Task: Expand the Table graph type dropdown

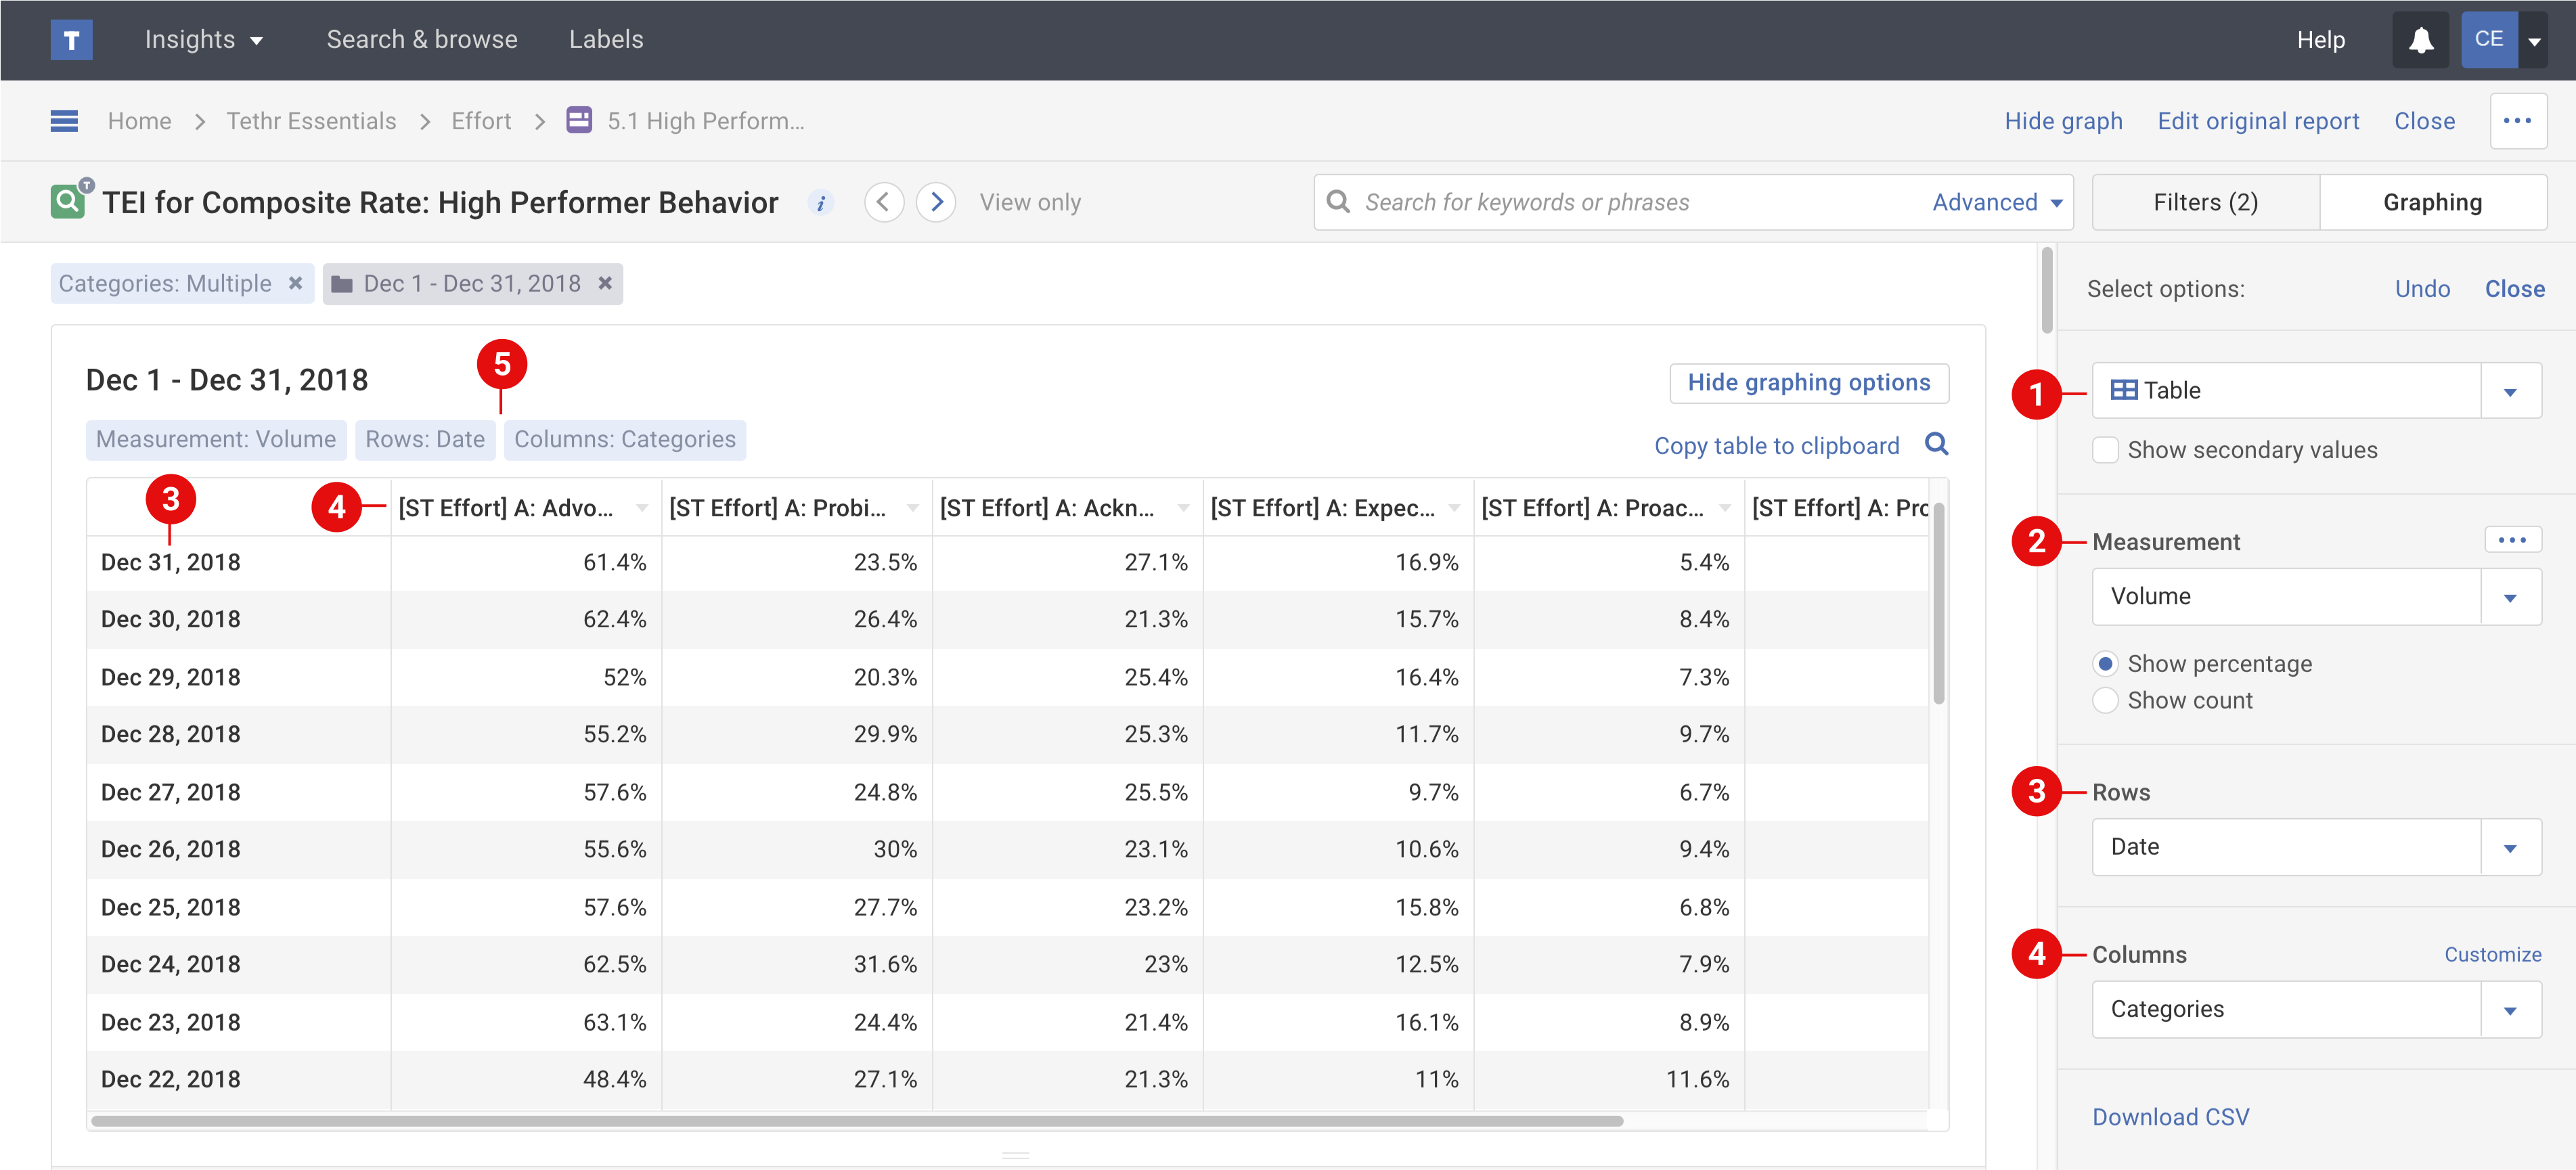Action: pos(2509,391)
